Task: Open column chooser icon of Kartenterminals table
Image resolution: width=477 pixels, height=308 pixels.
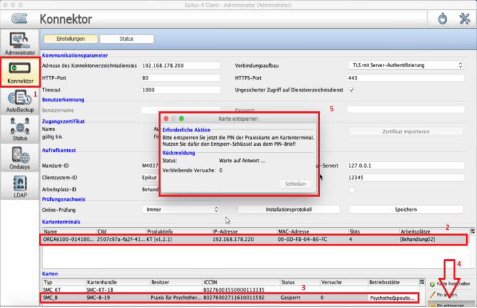Action: pos(472,231)
